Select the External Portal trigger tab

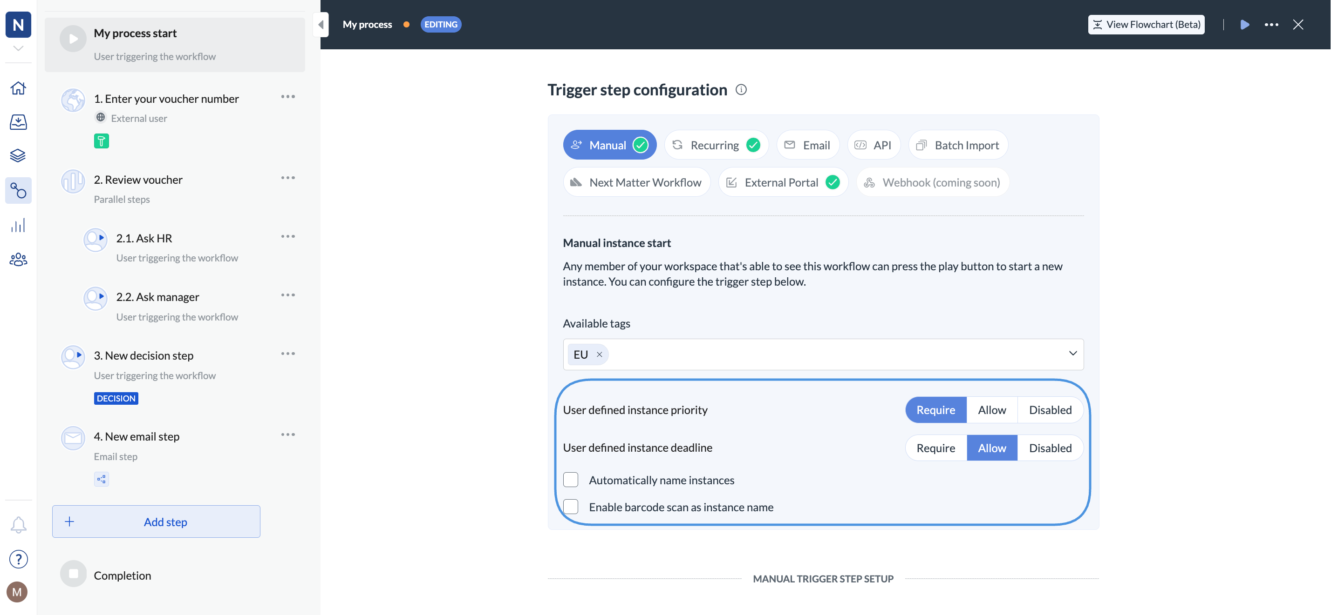pos(782,182)
